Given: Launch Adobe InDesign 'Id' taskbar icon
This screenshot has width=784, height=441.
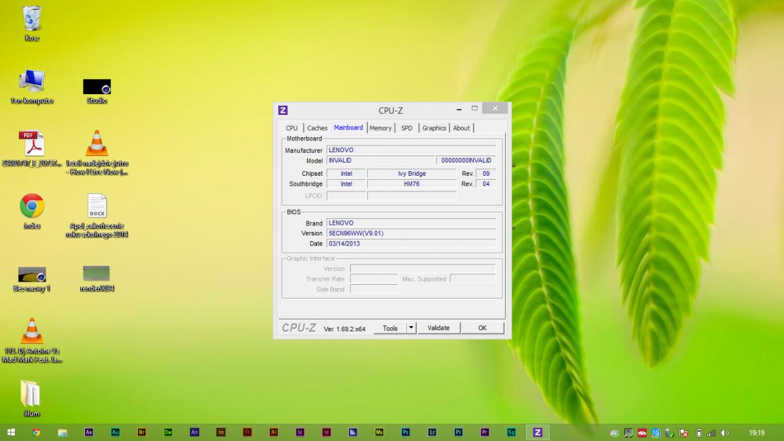Looking at the screenshot, I should click(x=327, y=433).
